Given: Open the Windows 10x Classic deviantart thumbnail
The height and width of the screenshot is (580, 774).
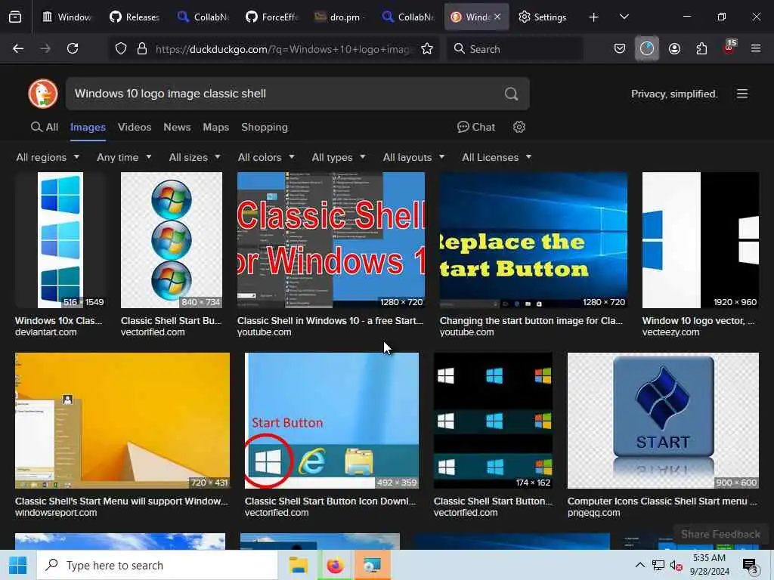Looking at the screenshot, I should pyautogui.click(x=60, y=240).
